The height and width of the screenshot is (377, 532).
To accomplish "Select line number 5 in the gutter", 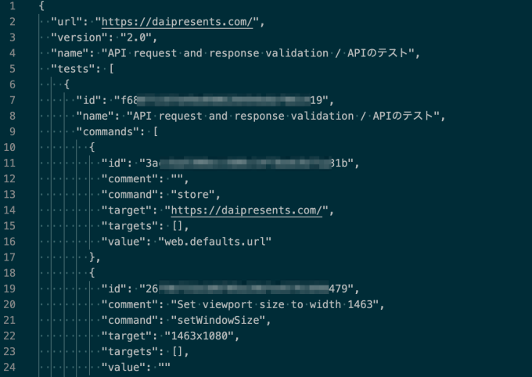I will (x=12, y=69).
